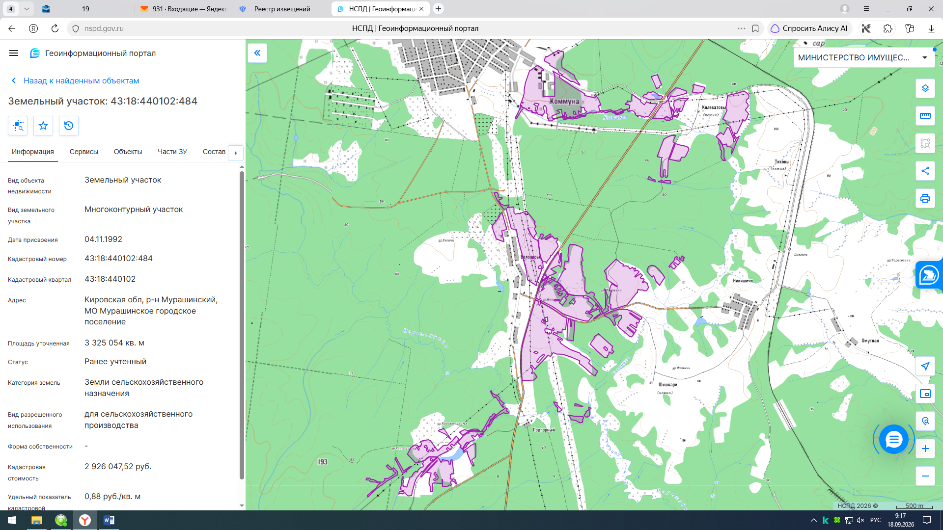
Task: Go back via Назад к найденным объектам
Action: 76,80
